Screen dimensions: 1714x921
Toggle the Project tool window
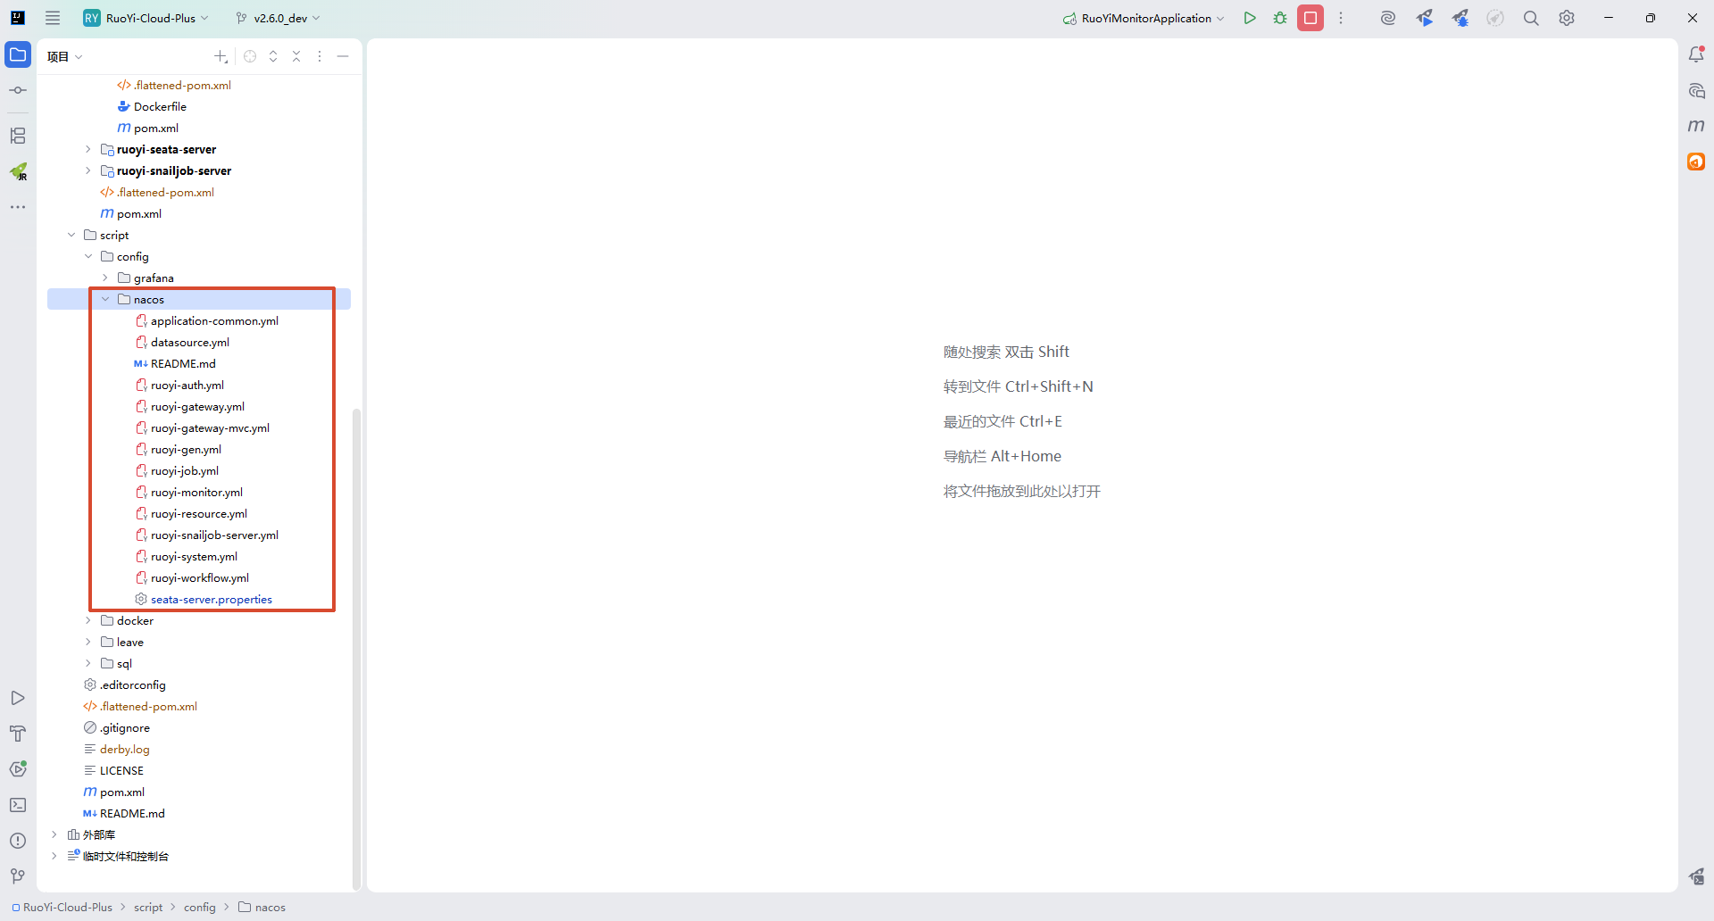pyautogui.click(x=18, y=54)
